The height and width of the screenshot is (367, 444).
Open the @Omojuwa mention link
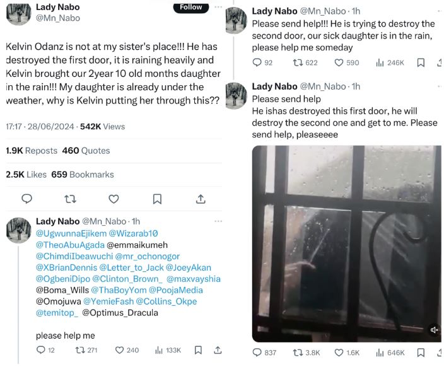tap(58, 301)
